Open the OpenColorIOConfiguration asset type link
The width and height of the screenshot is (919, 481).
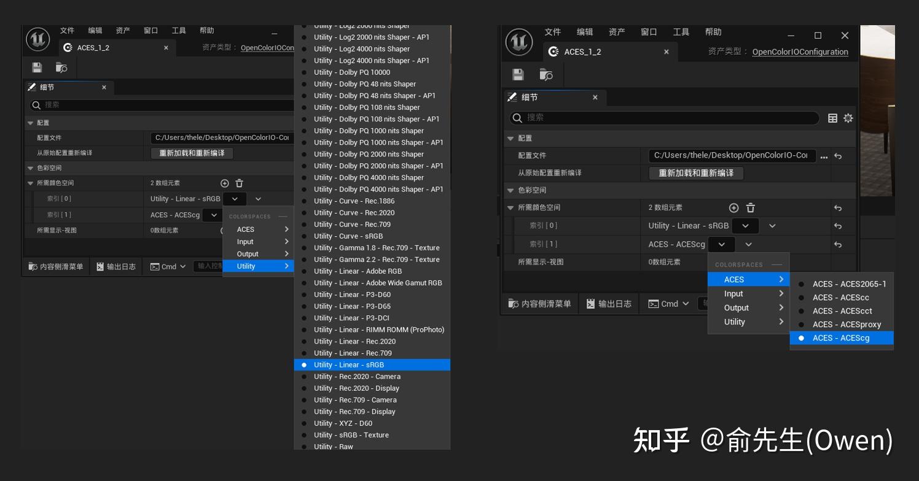pos(800,52)
